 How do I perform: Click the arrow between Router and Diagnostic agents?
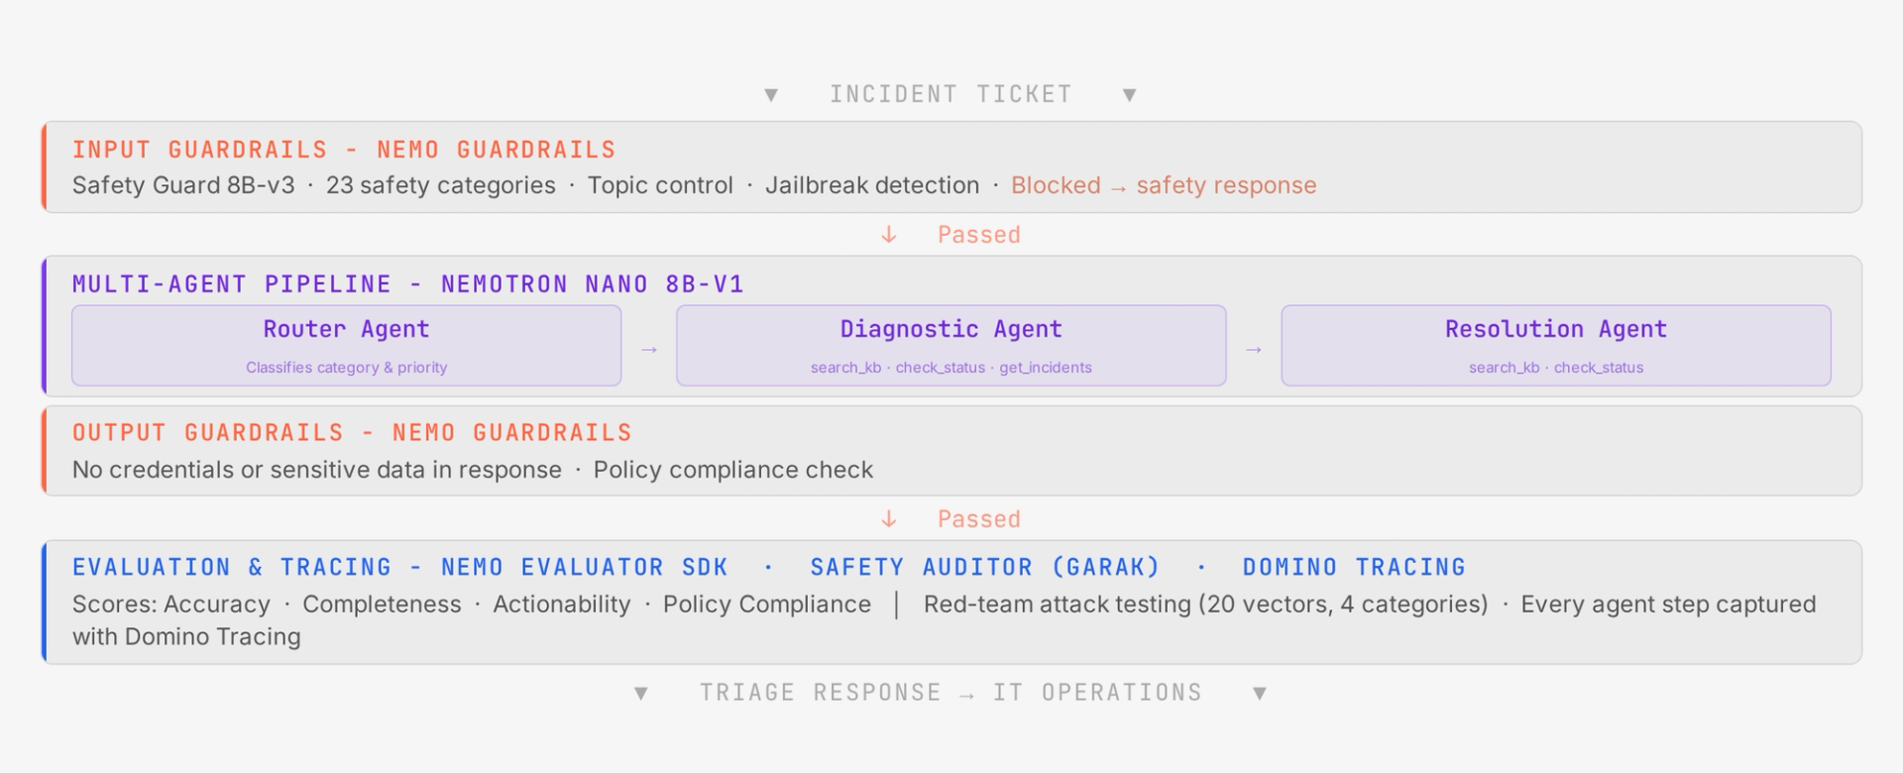(649, 350)
